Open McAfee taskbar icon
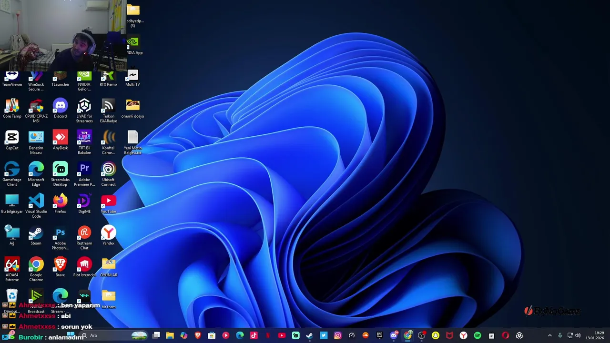The width and height of the screenshot is (610, 343). click(449, 335)
